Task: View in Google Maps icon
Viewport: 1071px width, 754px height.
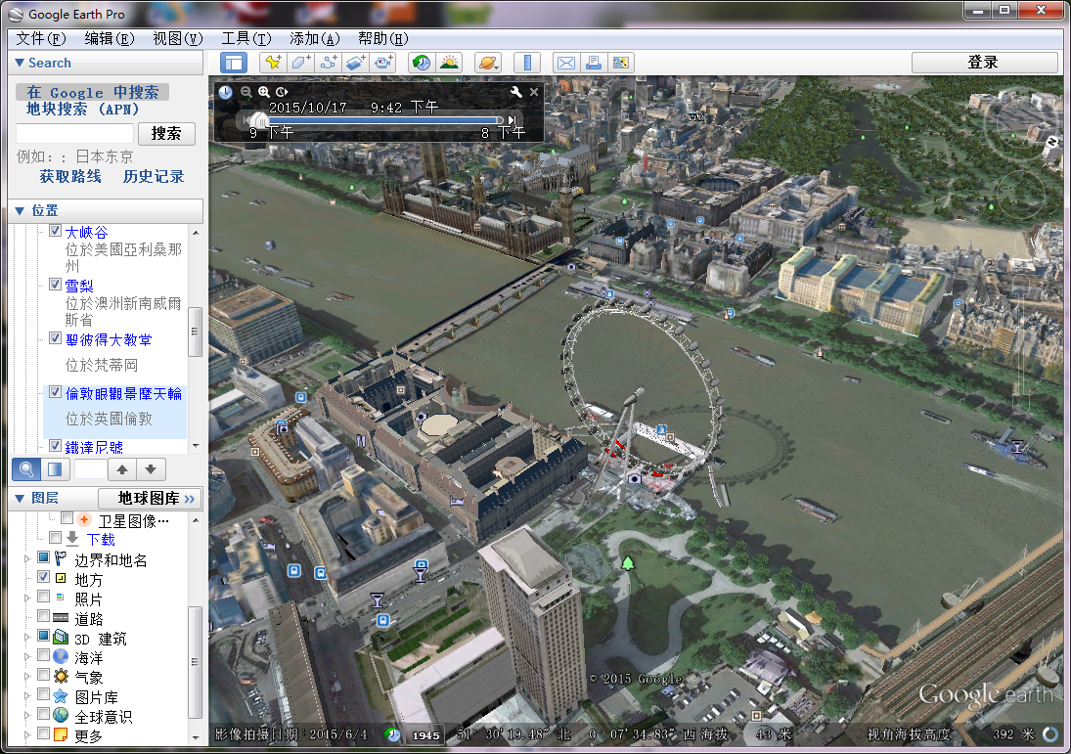Action: [x=621, y=63]
